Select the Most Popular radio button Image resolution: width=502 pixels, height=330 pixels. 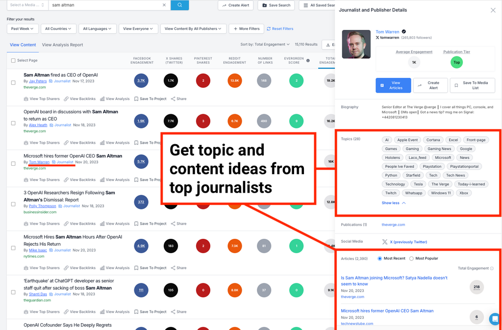411,258
